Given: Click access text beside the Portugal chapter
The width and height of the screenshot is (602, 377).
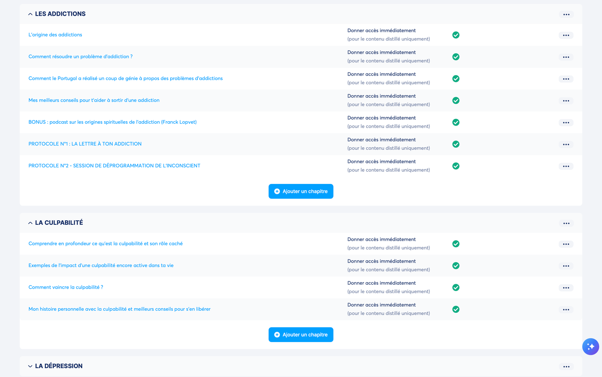Looking at the screenshot, I should click(388, 79).
